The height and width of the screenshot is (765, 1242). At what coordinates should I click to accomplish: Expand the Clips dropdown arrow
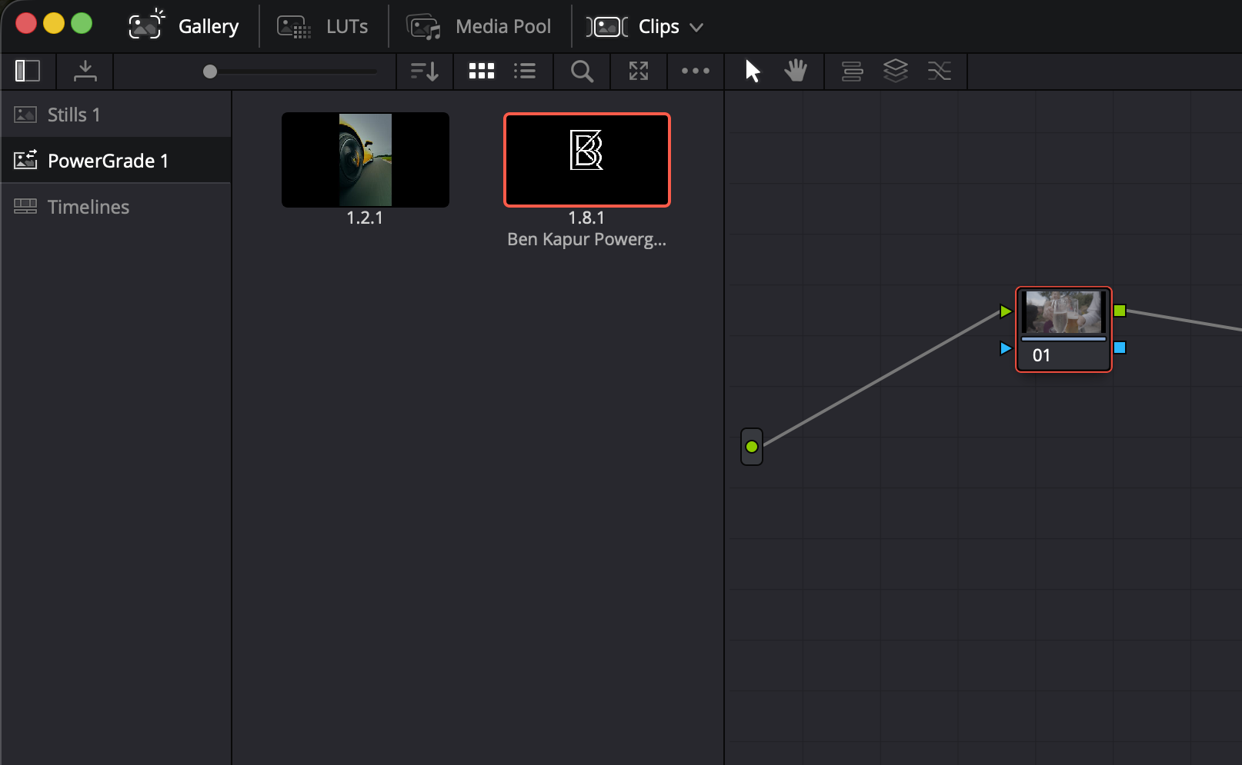[696, 27]
